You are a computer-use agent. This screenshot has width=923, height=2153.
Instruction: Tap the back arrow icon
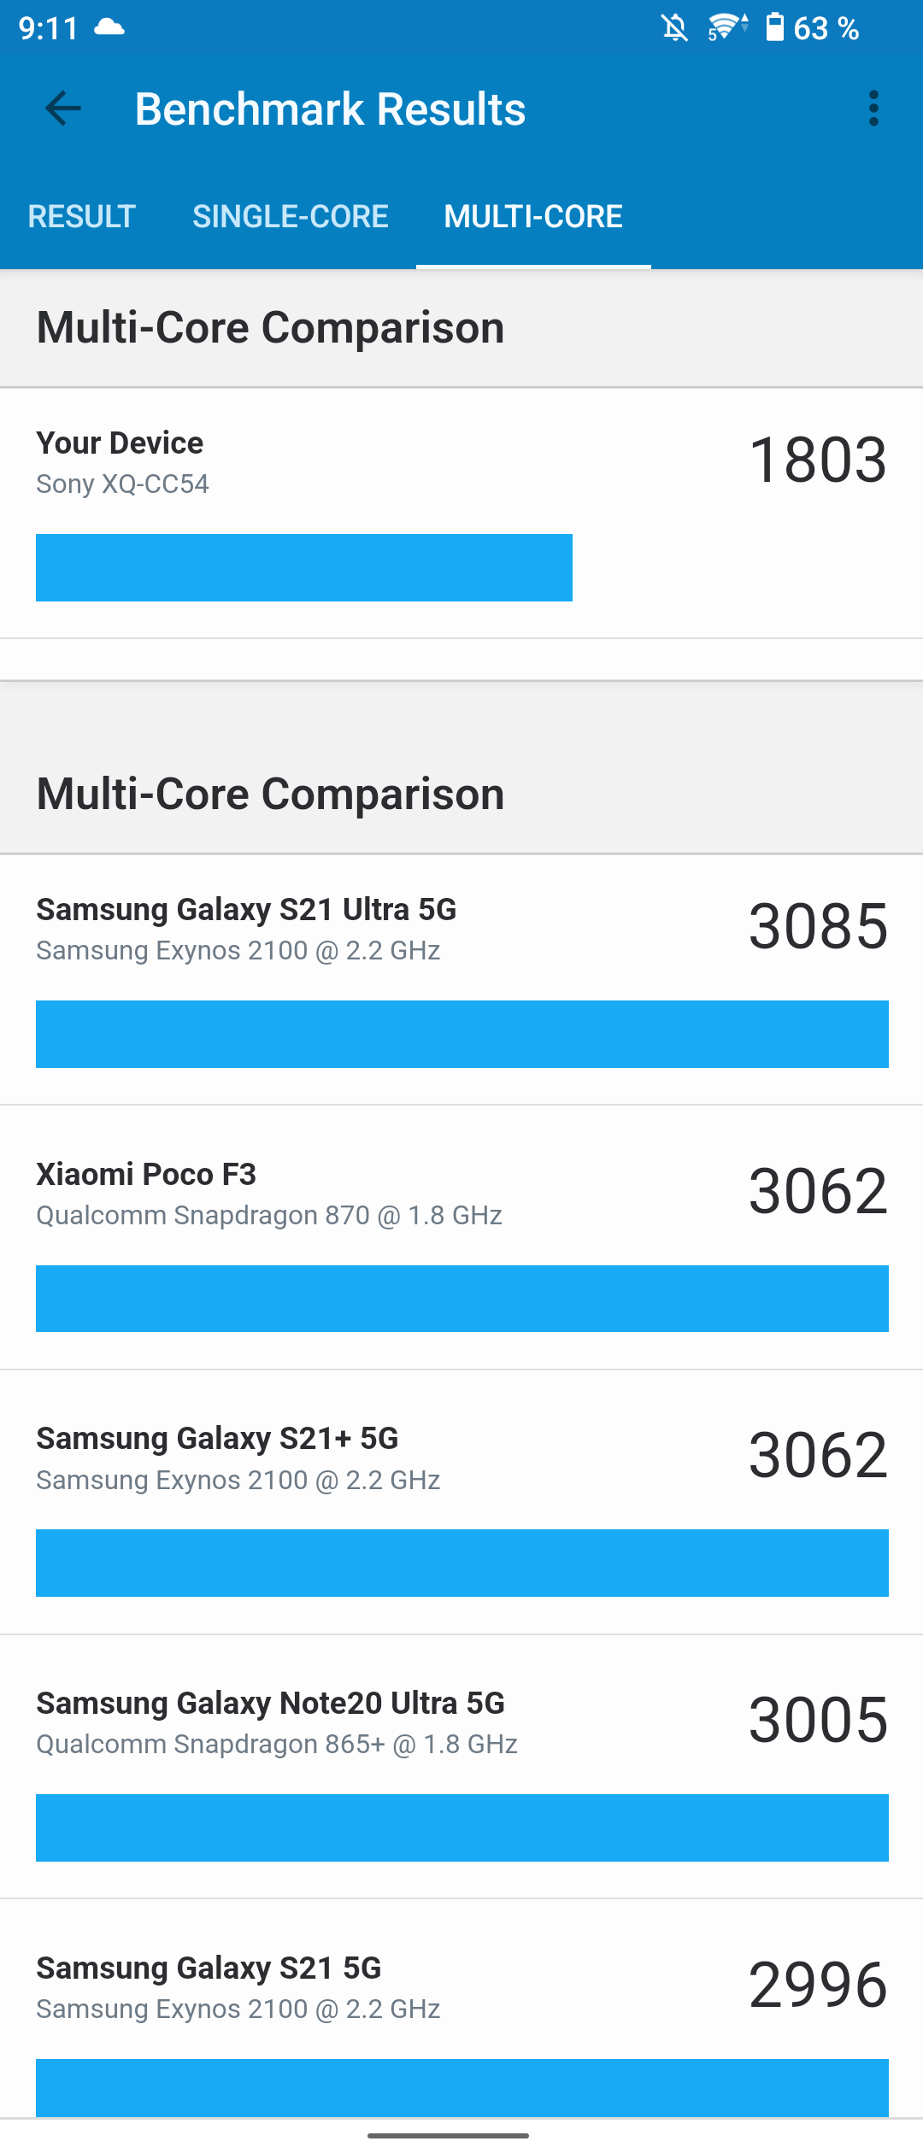(63, 109)
